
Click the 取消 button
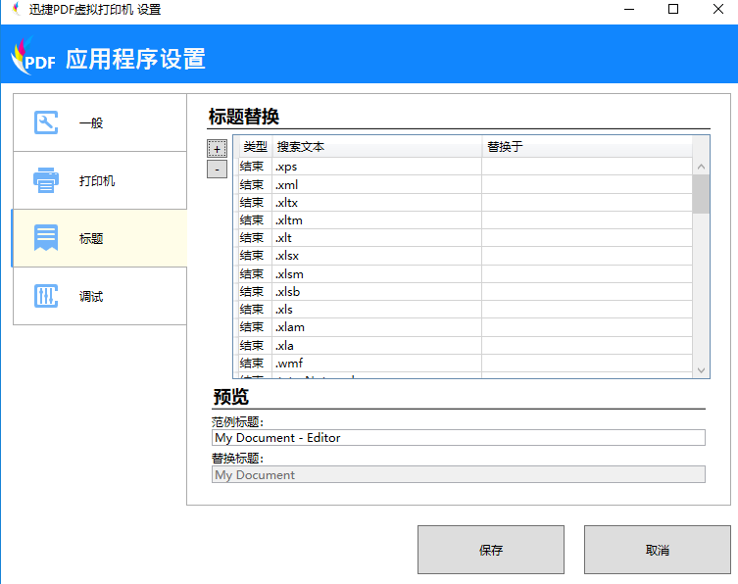click(657, 550)
